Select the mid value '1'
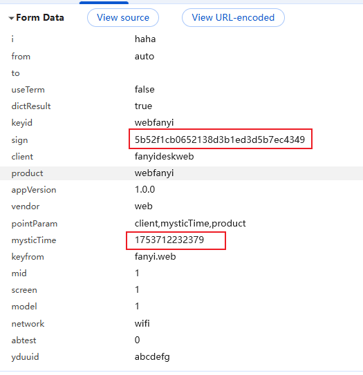Viewport: 363px width, 375px height. click(137, 273)
